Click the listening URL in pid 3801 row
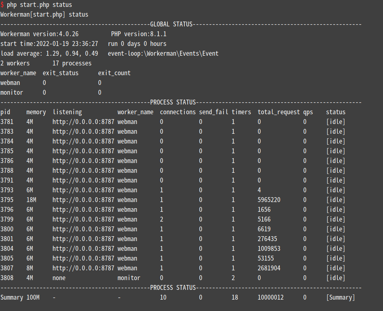Image resolution: width=383 pixels, height=311 pixels. point(83,239)
